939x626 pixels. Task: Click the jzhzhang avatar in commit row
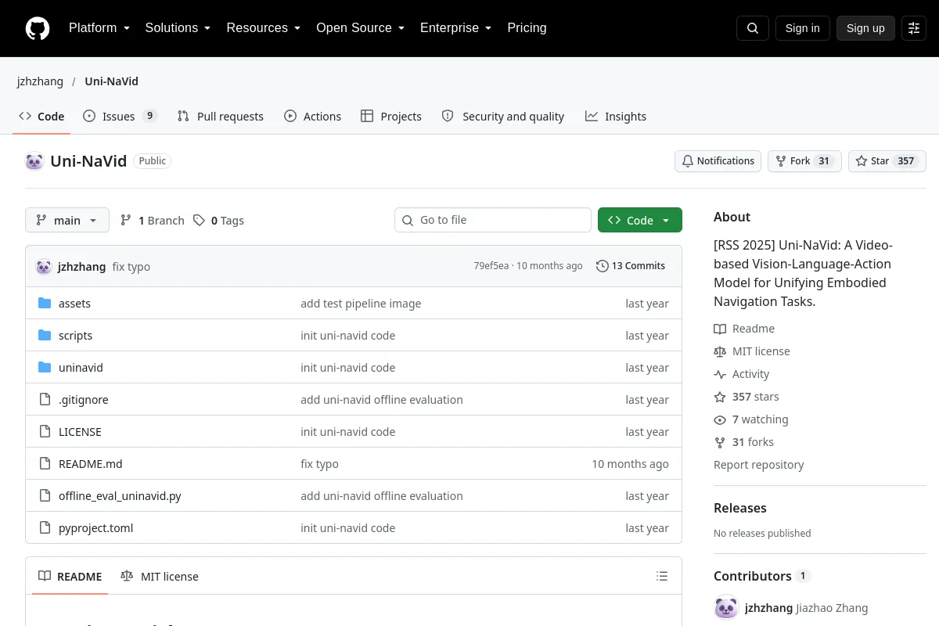[x=44, y=267]
